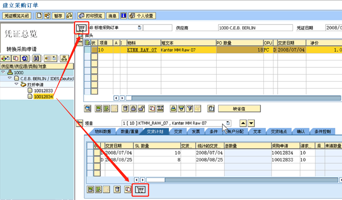This screenshot has width=342, height=200.
Task: Open the help icon in the top toolbar
Action: [123, 15]
